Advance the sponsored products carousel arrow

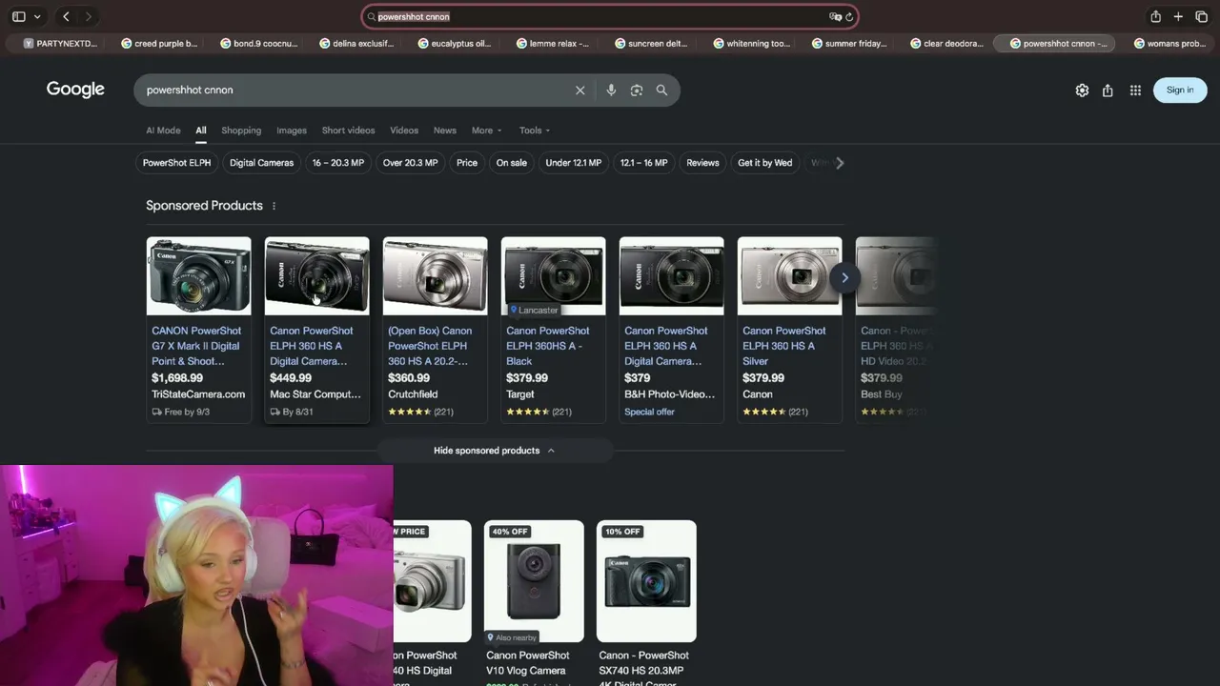click(844, 277)
